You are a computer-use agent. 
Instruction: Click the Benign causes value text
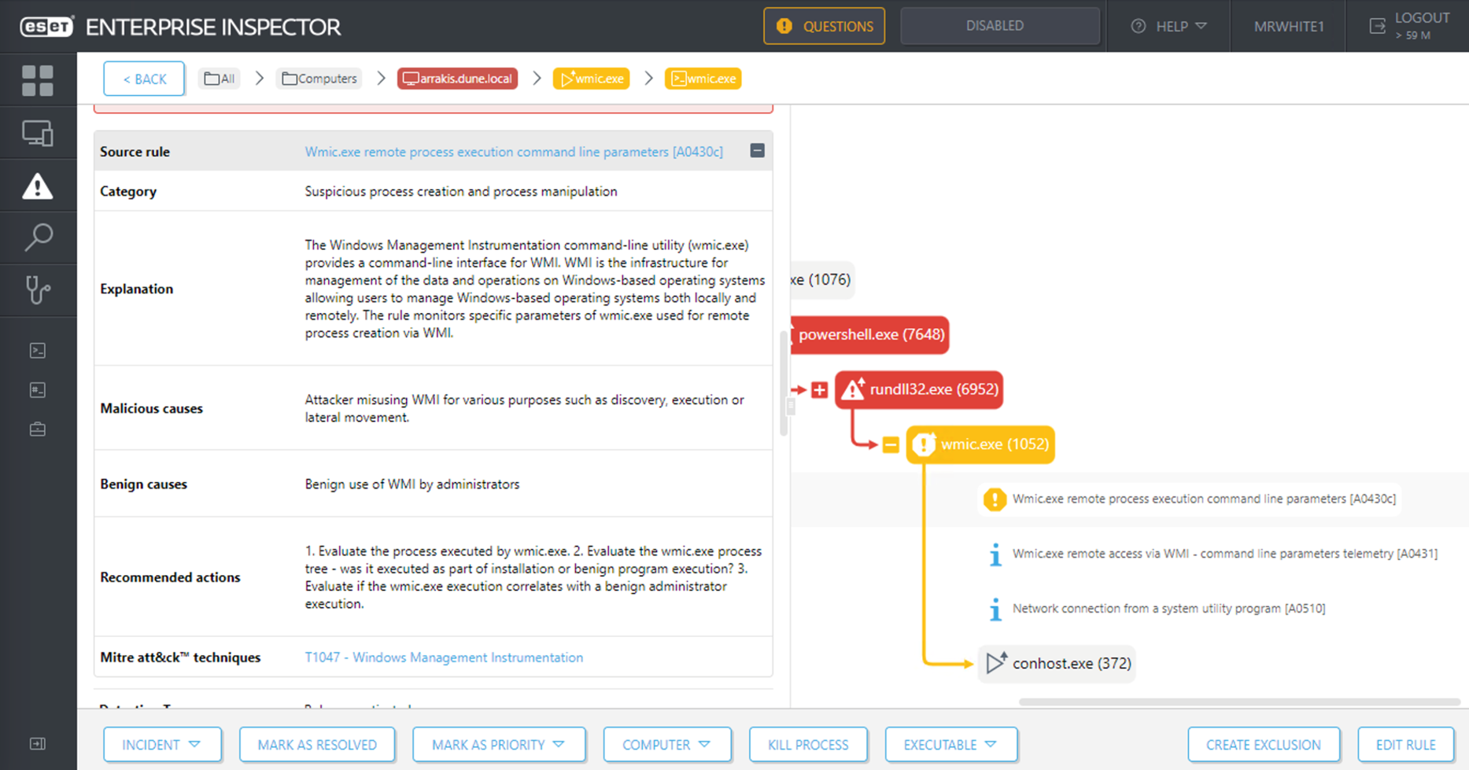(x=412, y=484)
